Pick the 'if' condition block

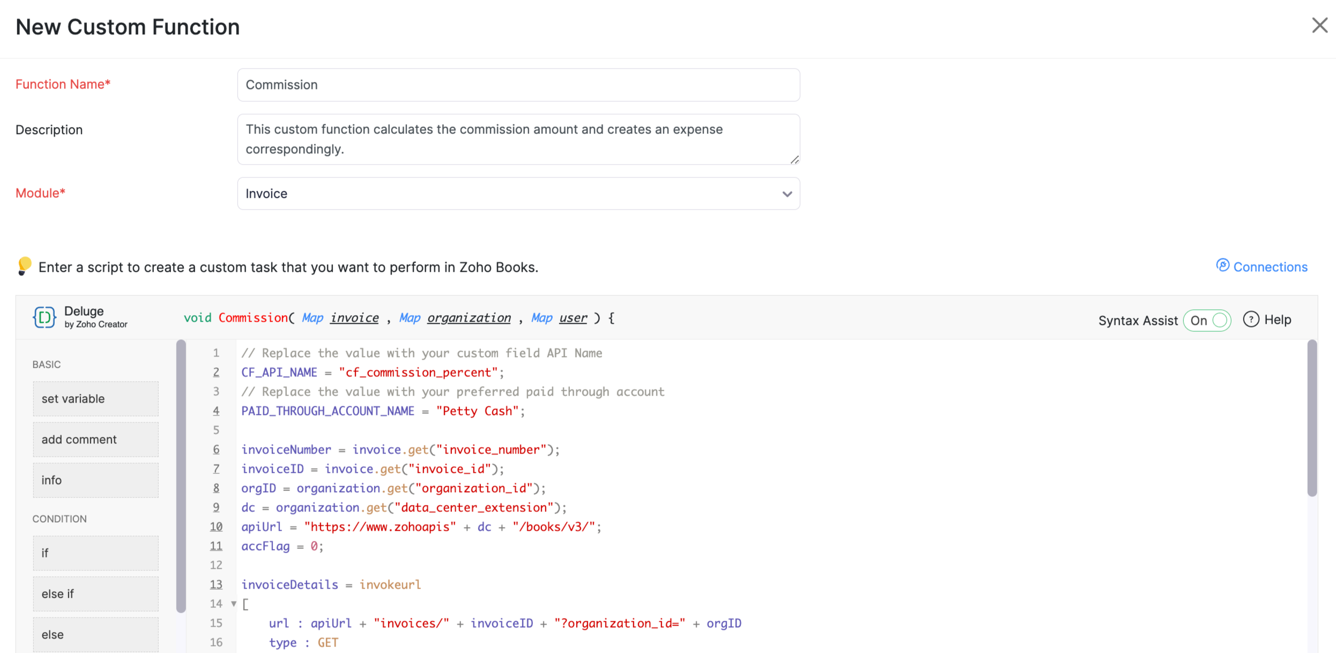click(95, 553)
